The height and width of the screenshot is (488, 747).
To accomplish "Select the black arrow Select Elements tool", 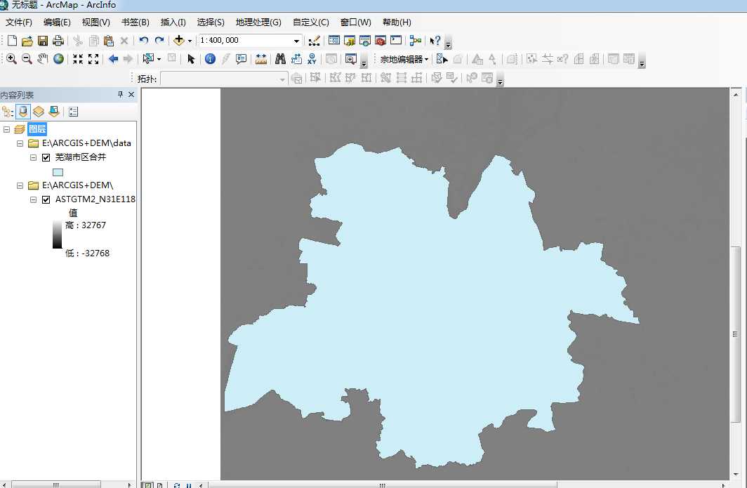I will point(190,59).
